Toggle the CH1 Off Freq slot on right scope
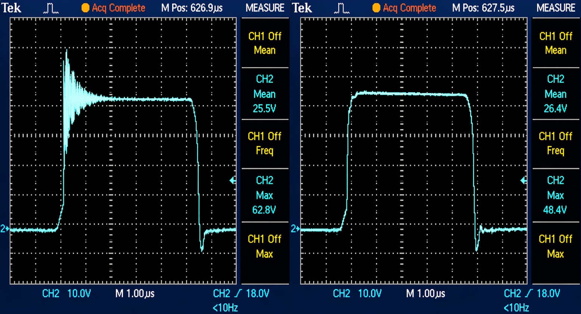The width and height of the screenshot is (581, 314). click(x=555, y=144)
